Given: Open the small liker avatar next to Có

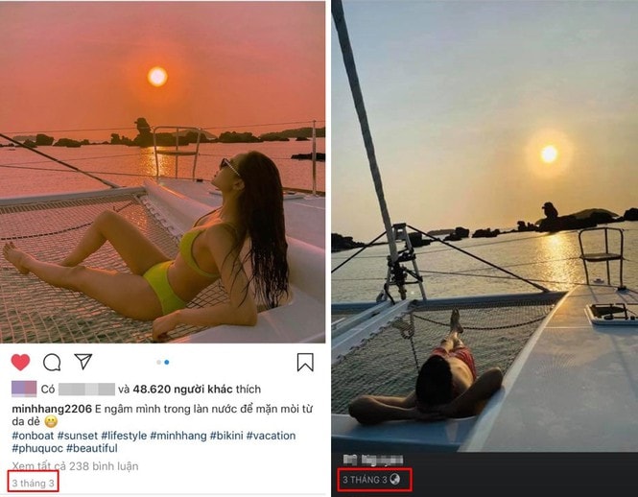Looking at the screenshot, I should pyautogui.click(x=24, y=389).
